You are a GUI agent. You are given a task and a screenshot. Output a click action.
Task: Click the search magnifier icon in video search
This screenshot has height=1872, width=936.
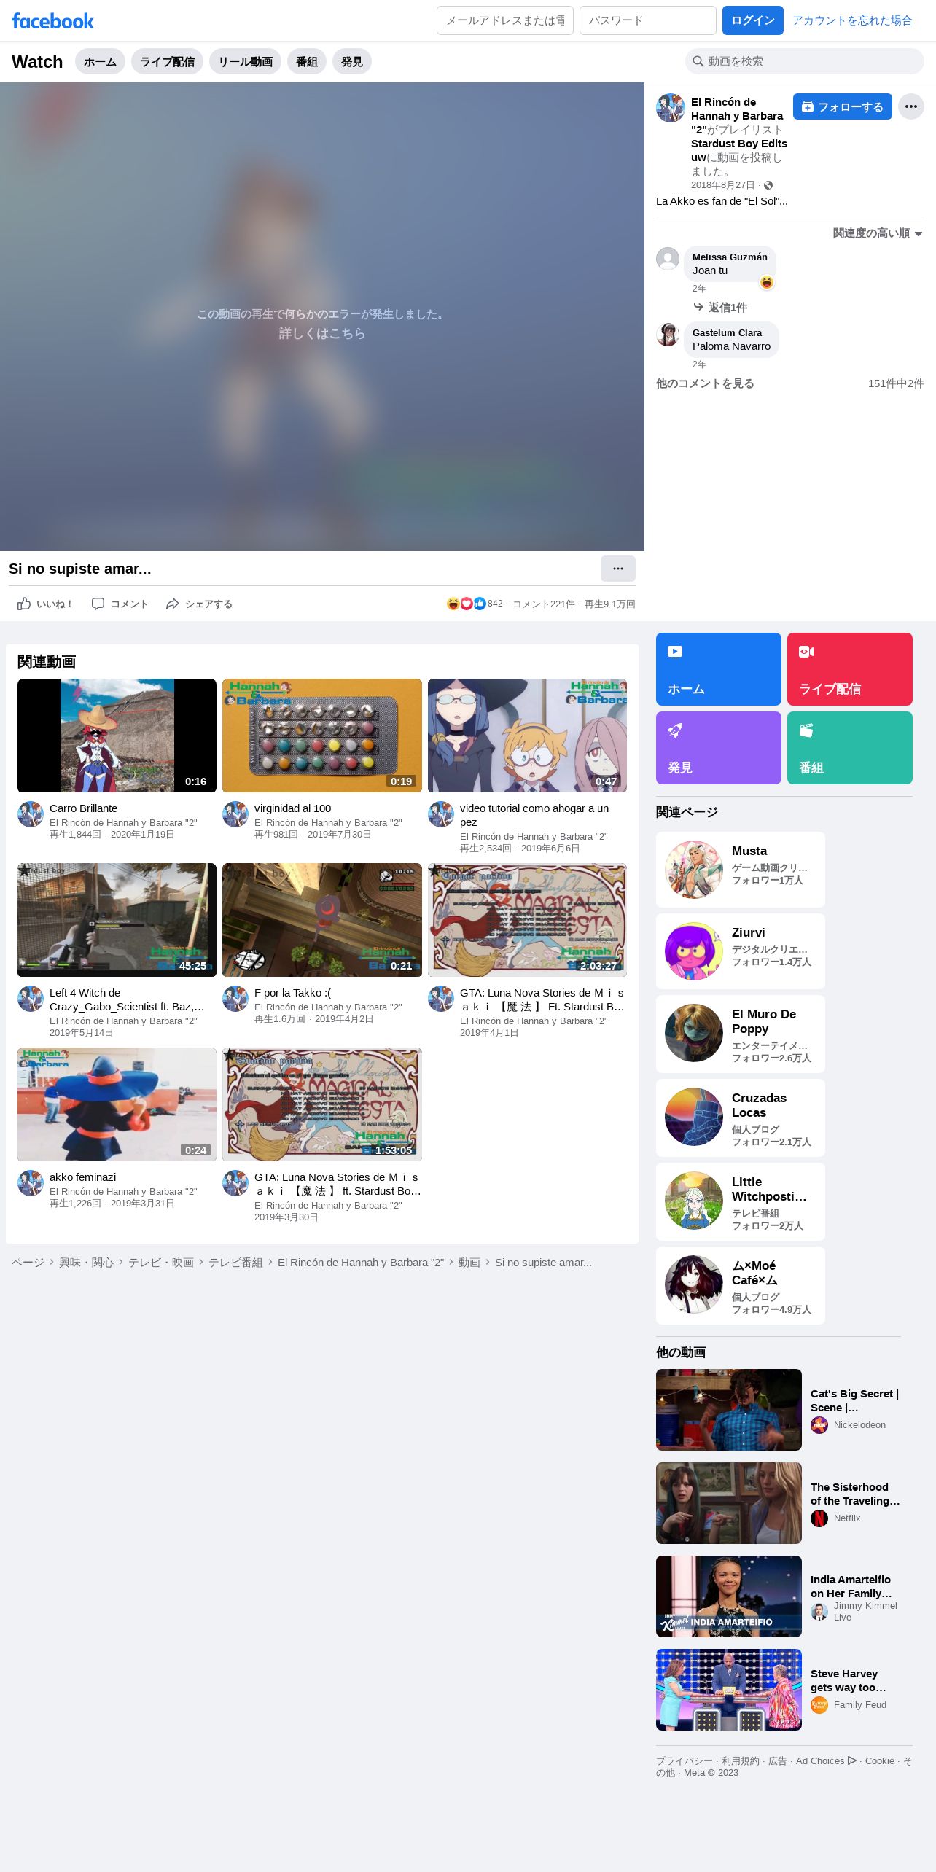coord(698,61)
